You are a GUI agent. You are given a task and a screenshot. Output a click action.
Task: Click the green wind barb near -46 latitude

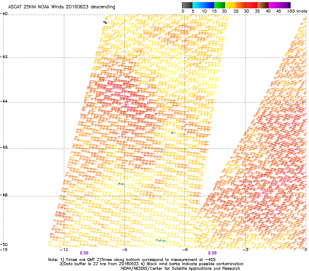[173, 133]
